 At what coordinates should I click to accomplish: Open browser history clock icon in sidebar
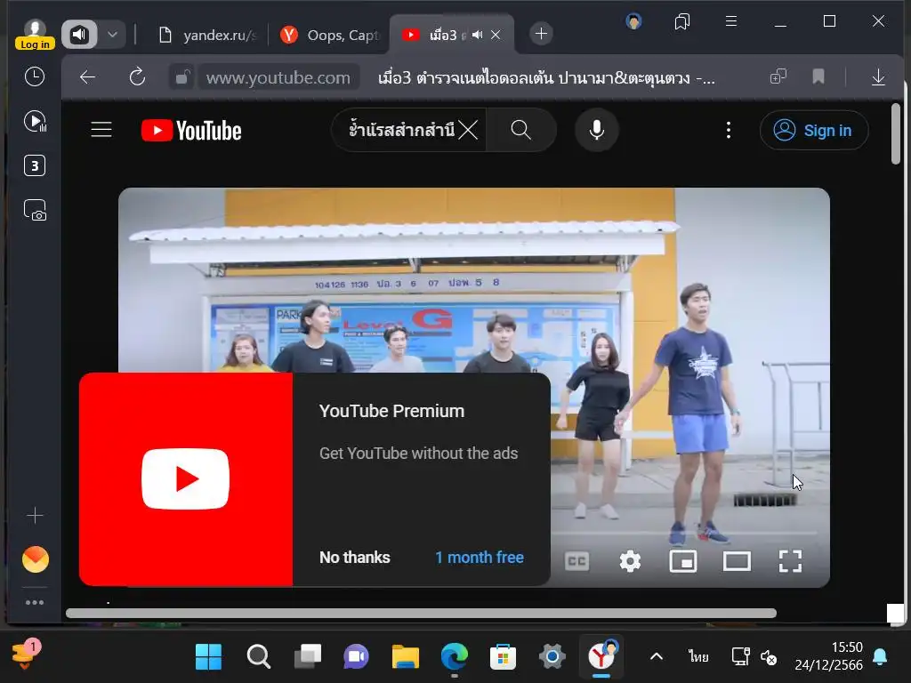coord(35,76)
